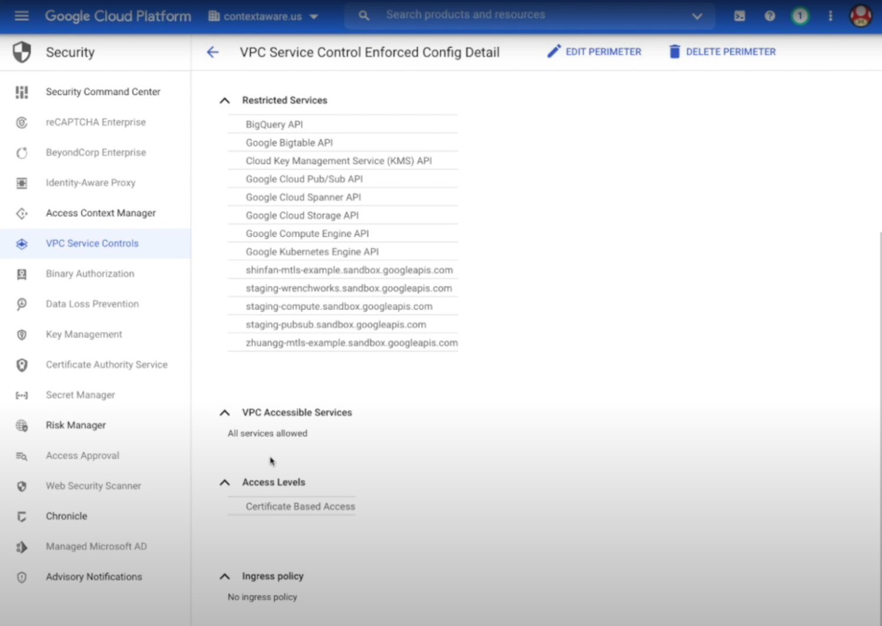Open the contextaware.us project selector
The width and height of the screenshot is (882, 626).
(263, 16)
